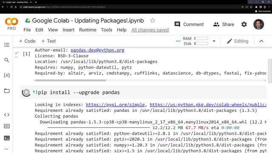Image resolution: width=272 pixels, height=153 pixels.
Task: Open the Variables {x} panel
Action: 7,75
